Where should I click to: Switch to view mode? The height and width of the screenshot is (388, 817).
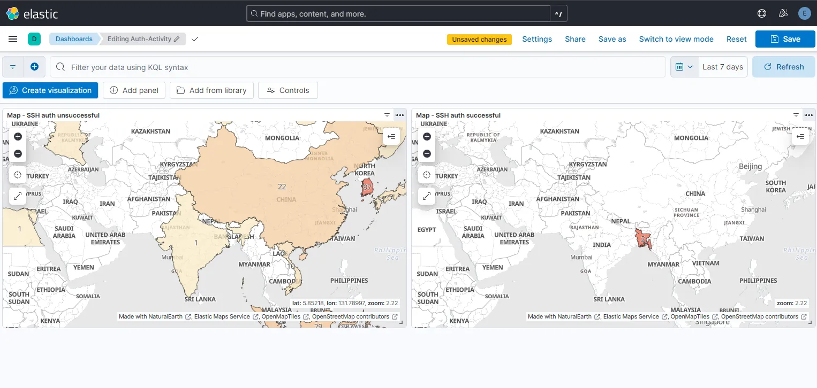[x=676, y=38]
